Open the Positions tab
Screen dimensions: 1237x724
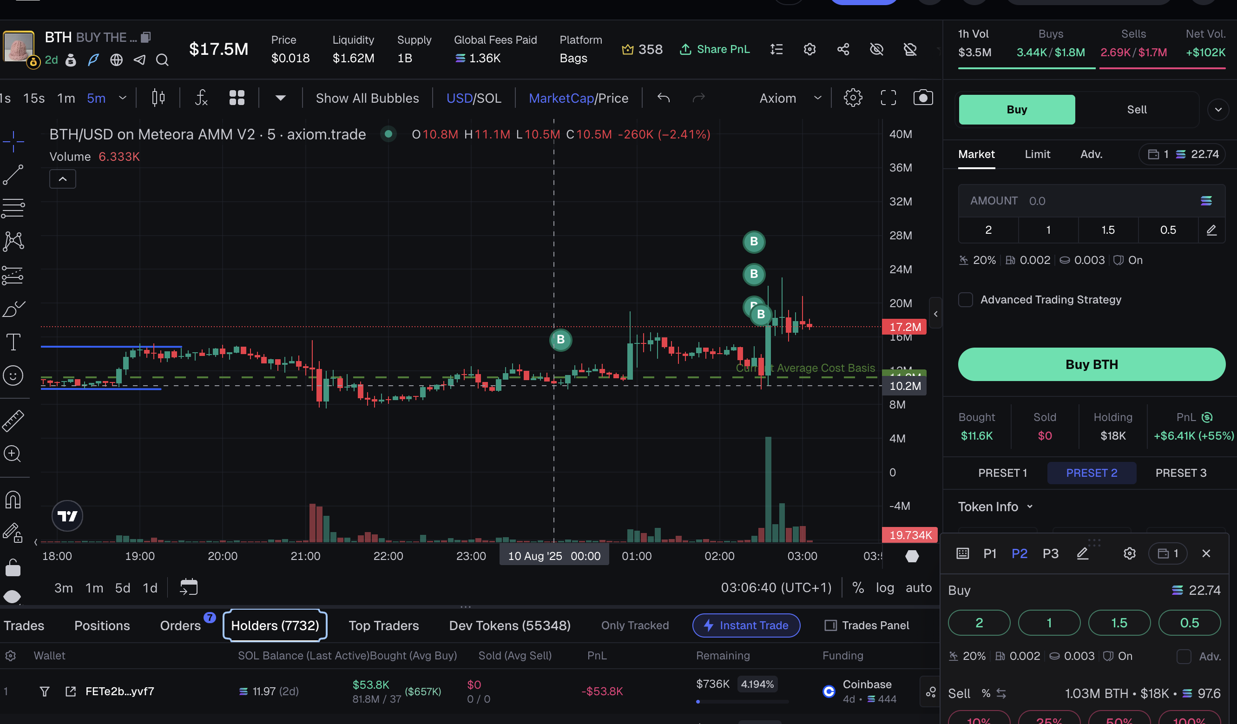coord(102,626)
